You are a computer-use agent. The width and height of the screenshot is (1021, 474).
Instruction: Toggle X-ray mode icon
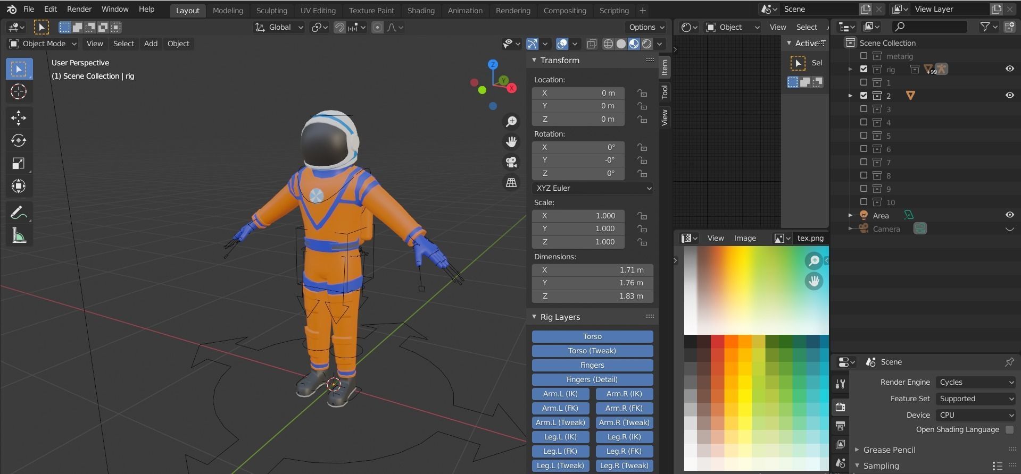point(591,44)
